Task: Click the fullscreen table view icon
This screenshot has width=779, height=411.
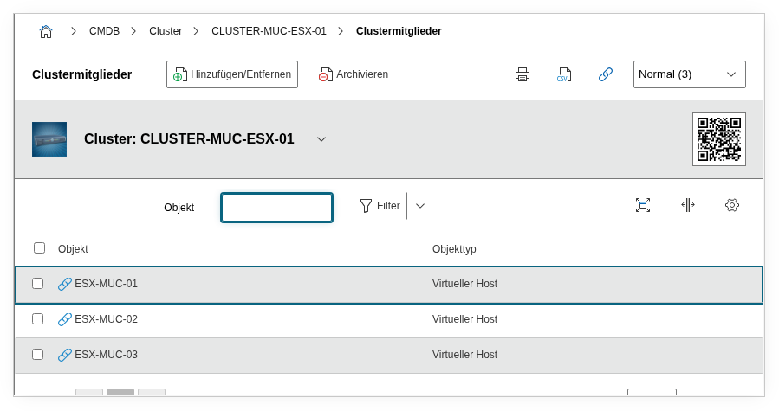Action: [x=642, y=205]
